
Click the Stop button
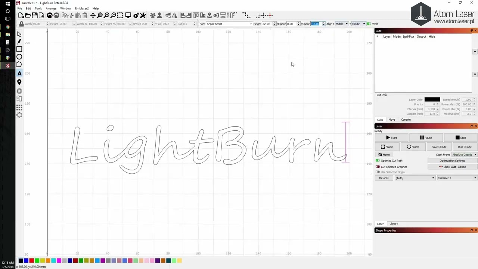point(460,138)
